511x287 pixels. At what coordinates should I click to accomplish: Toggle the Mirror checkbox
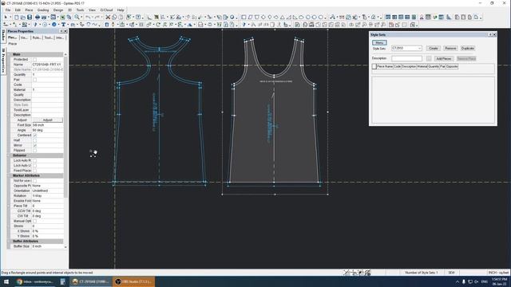click(x=34, y=145)
